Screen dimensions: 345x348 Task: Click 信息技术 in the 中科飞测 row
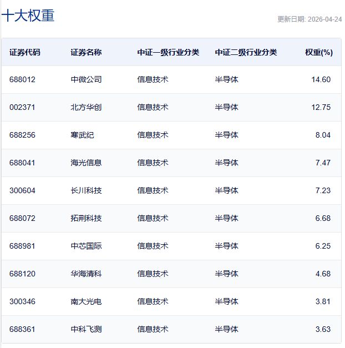tap(153, 329)
